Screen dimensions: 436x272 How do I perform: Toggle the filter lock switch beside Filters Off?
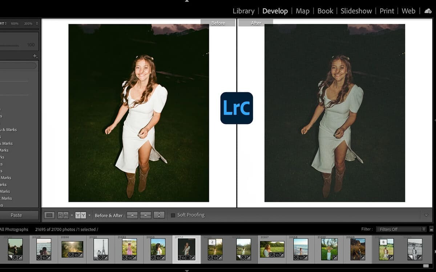point(431,229)
